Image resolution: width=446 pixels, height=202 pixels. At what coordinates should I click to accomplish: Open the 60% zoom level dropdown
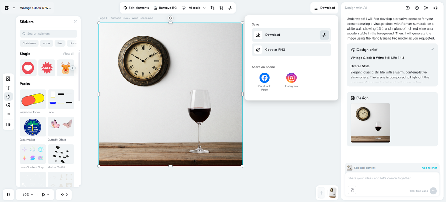click(28, 195)
